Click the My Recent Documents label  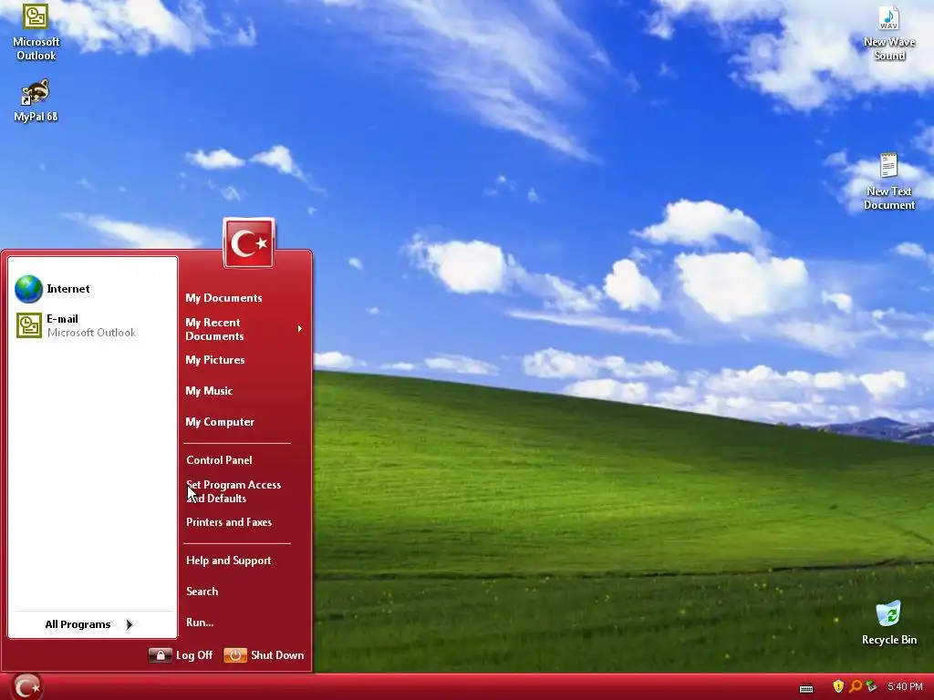point(214,329)
